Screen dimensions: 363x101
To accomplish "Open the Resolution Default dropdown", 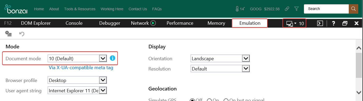I will pos(220,69).
